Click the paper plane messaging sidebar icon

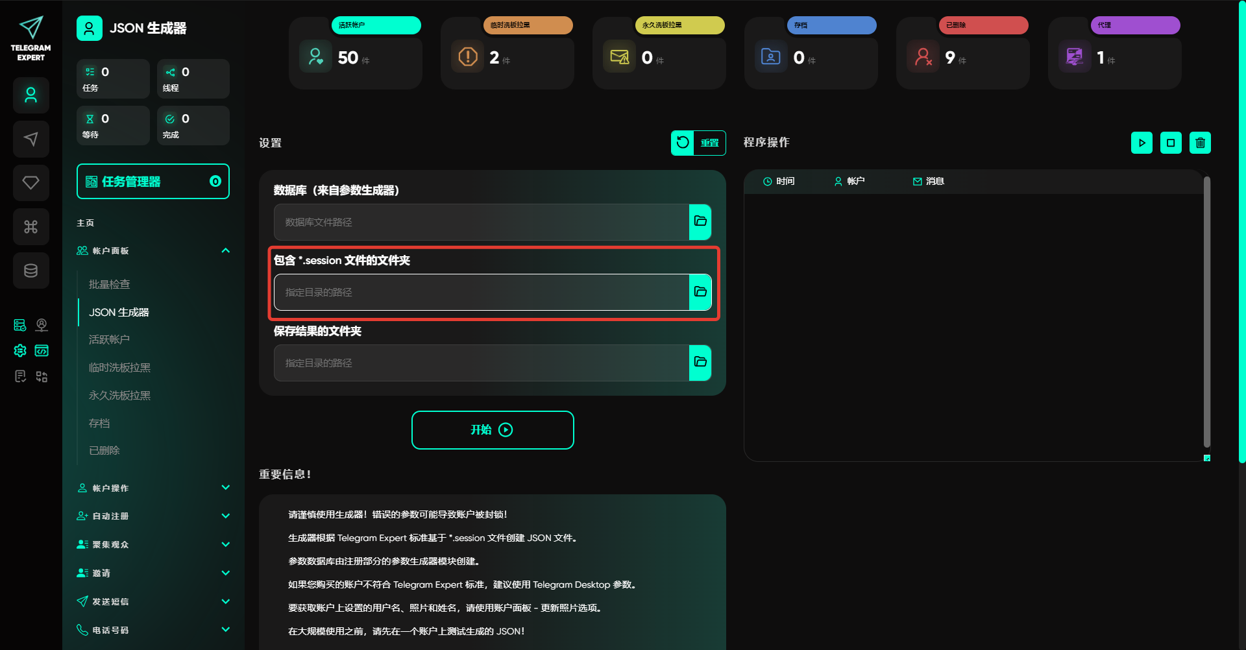(31, 139)
